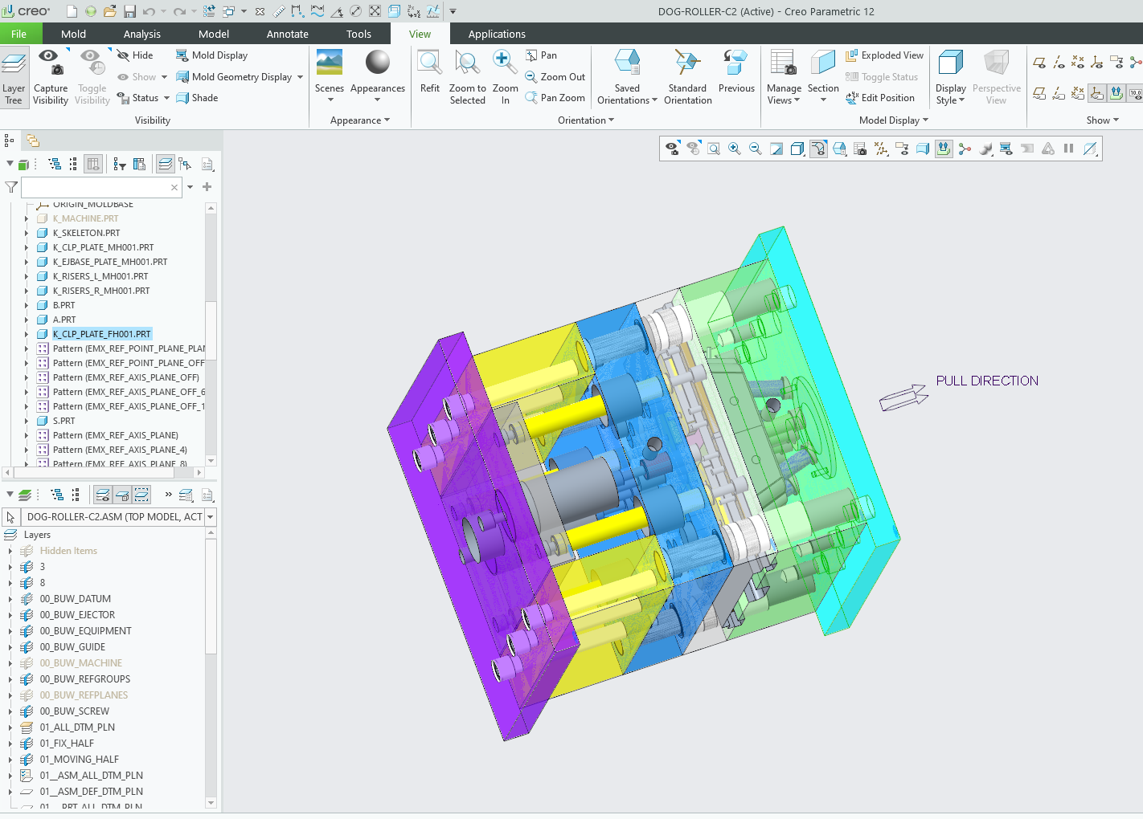Expand the K_CLP_PLATE_FH001.PRT tree node
Screen dimensions: 1143x819
coord(27,334)
